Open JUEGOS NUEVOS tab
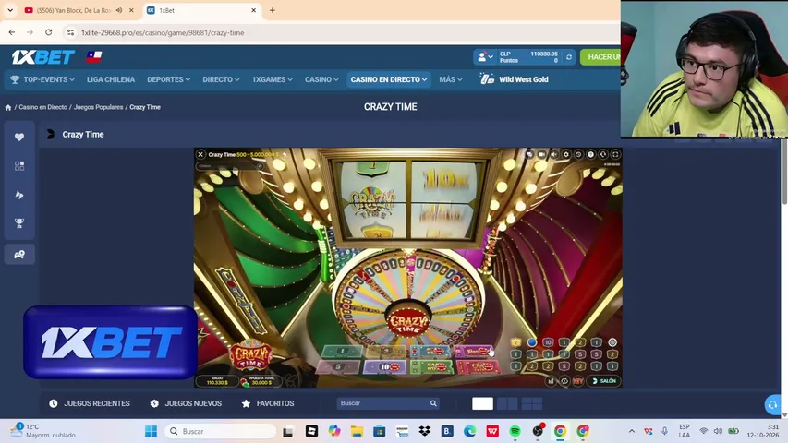Image resolution: width=788 pixels, height=443 pixels. (186, 403)
